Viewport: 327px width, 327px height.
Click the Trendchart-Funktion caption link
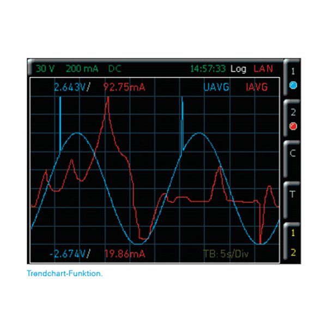tap(65, 274)
